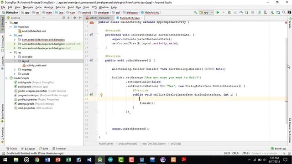Collapse the java folder

point(10,36)
